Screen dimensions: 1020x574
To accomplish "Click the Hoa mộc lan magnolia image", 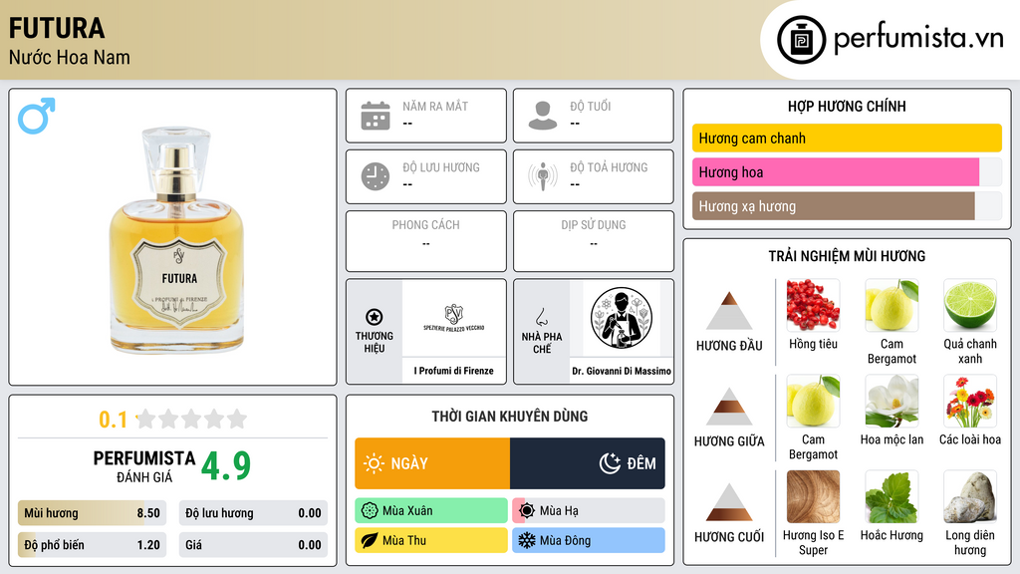I will point(892,401).
